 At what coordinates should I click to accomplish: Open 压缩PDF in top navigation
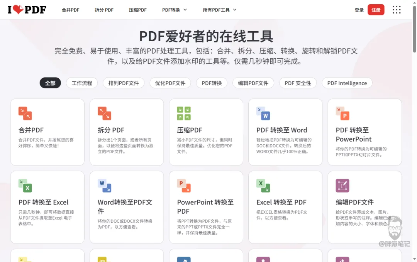click(138, 10)
